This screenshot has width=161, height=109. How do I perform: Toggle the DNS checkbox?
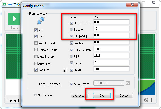click(36, 36)
